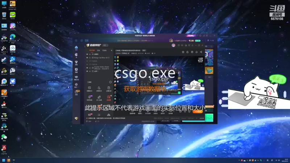Lock the 全屏 1 source
290x163 pixels.
[90, 71]
